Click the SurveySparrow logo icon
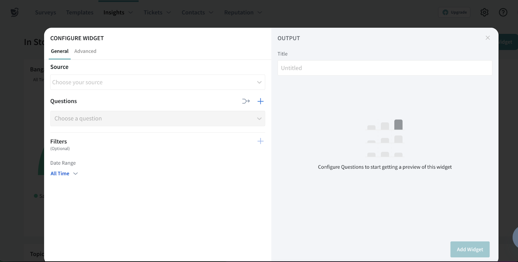 point(15,12)
